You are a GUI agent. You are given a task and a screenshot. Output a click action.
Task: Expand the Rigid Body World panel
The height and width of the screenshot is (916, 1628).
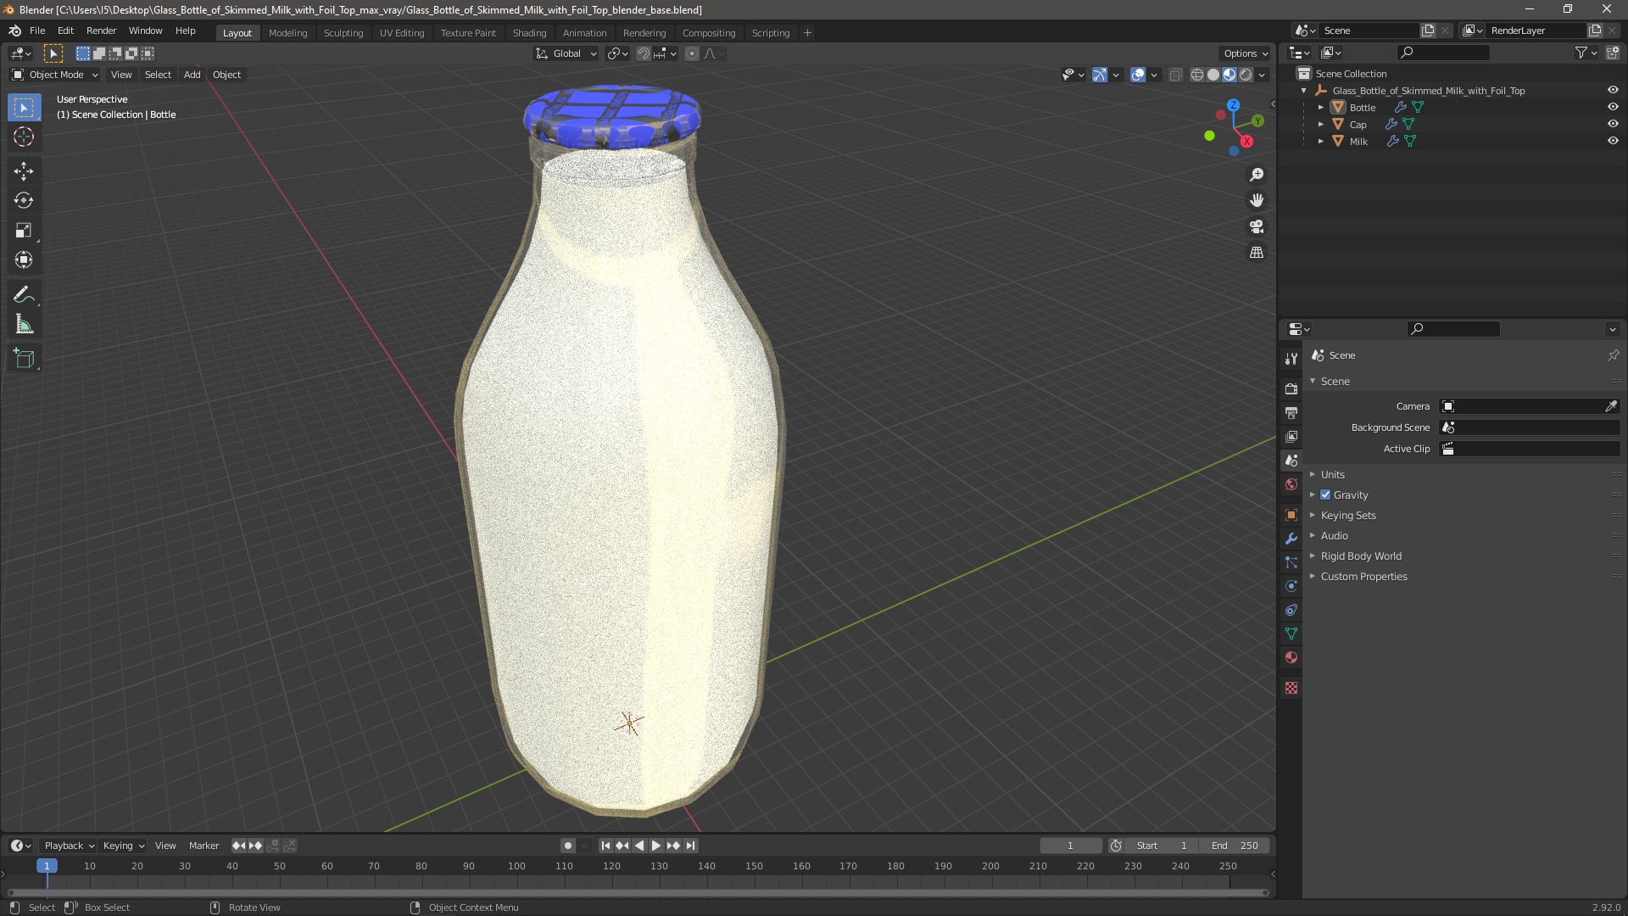tap(1360, 556)
